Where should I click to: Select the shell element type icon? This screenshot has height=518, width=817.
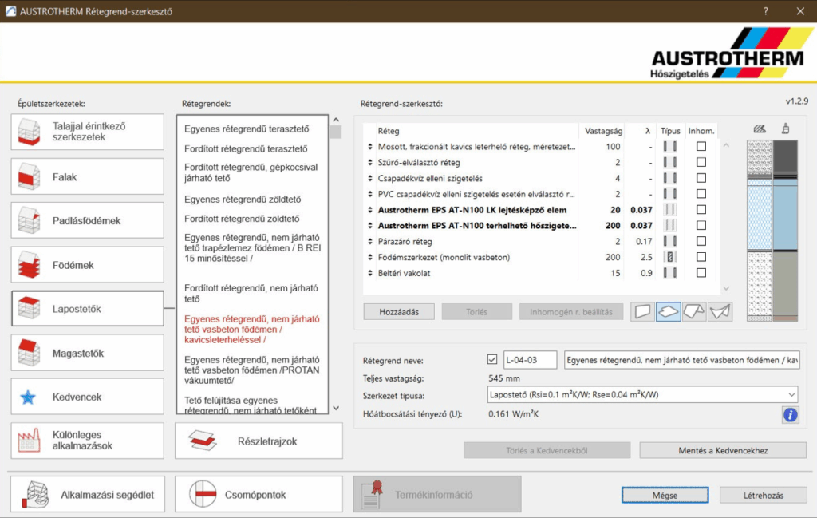(x=720, y=311)
